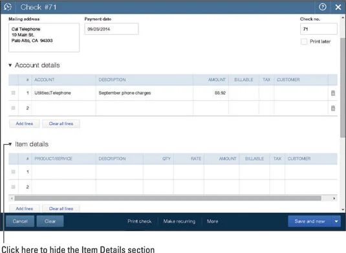Click the Mailing address text box
346x253 pixels.
pos(44,38)
